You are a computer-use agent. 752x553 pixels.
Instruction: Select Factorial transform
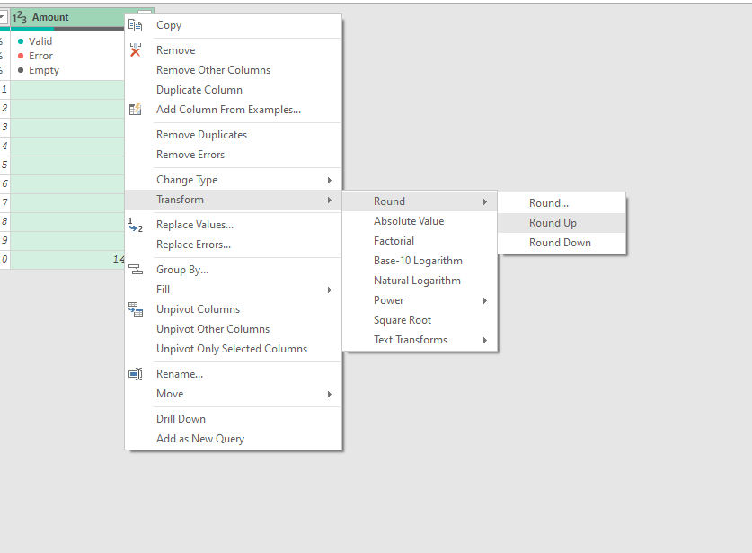tap(420, 241)
